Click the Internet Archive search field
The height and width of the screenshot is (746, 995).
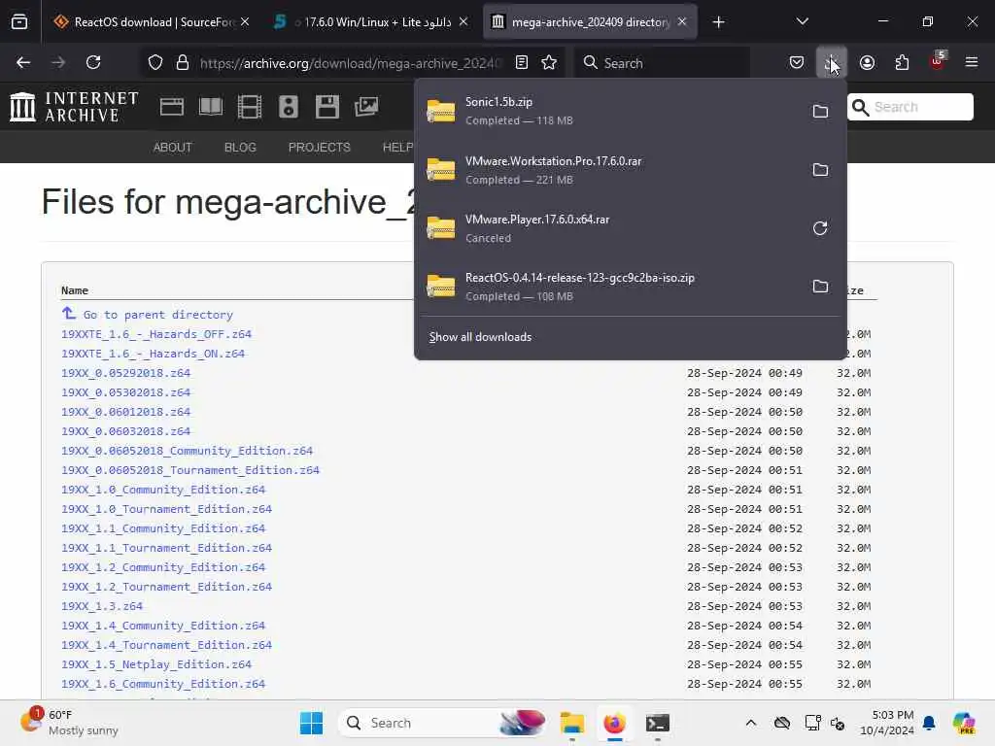pyautogui.click(x=910, y=107)
